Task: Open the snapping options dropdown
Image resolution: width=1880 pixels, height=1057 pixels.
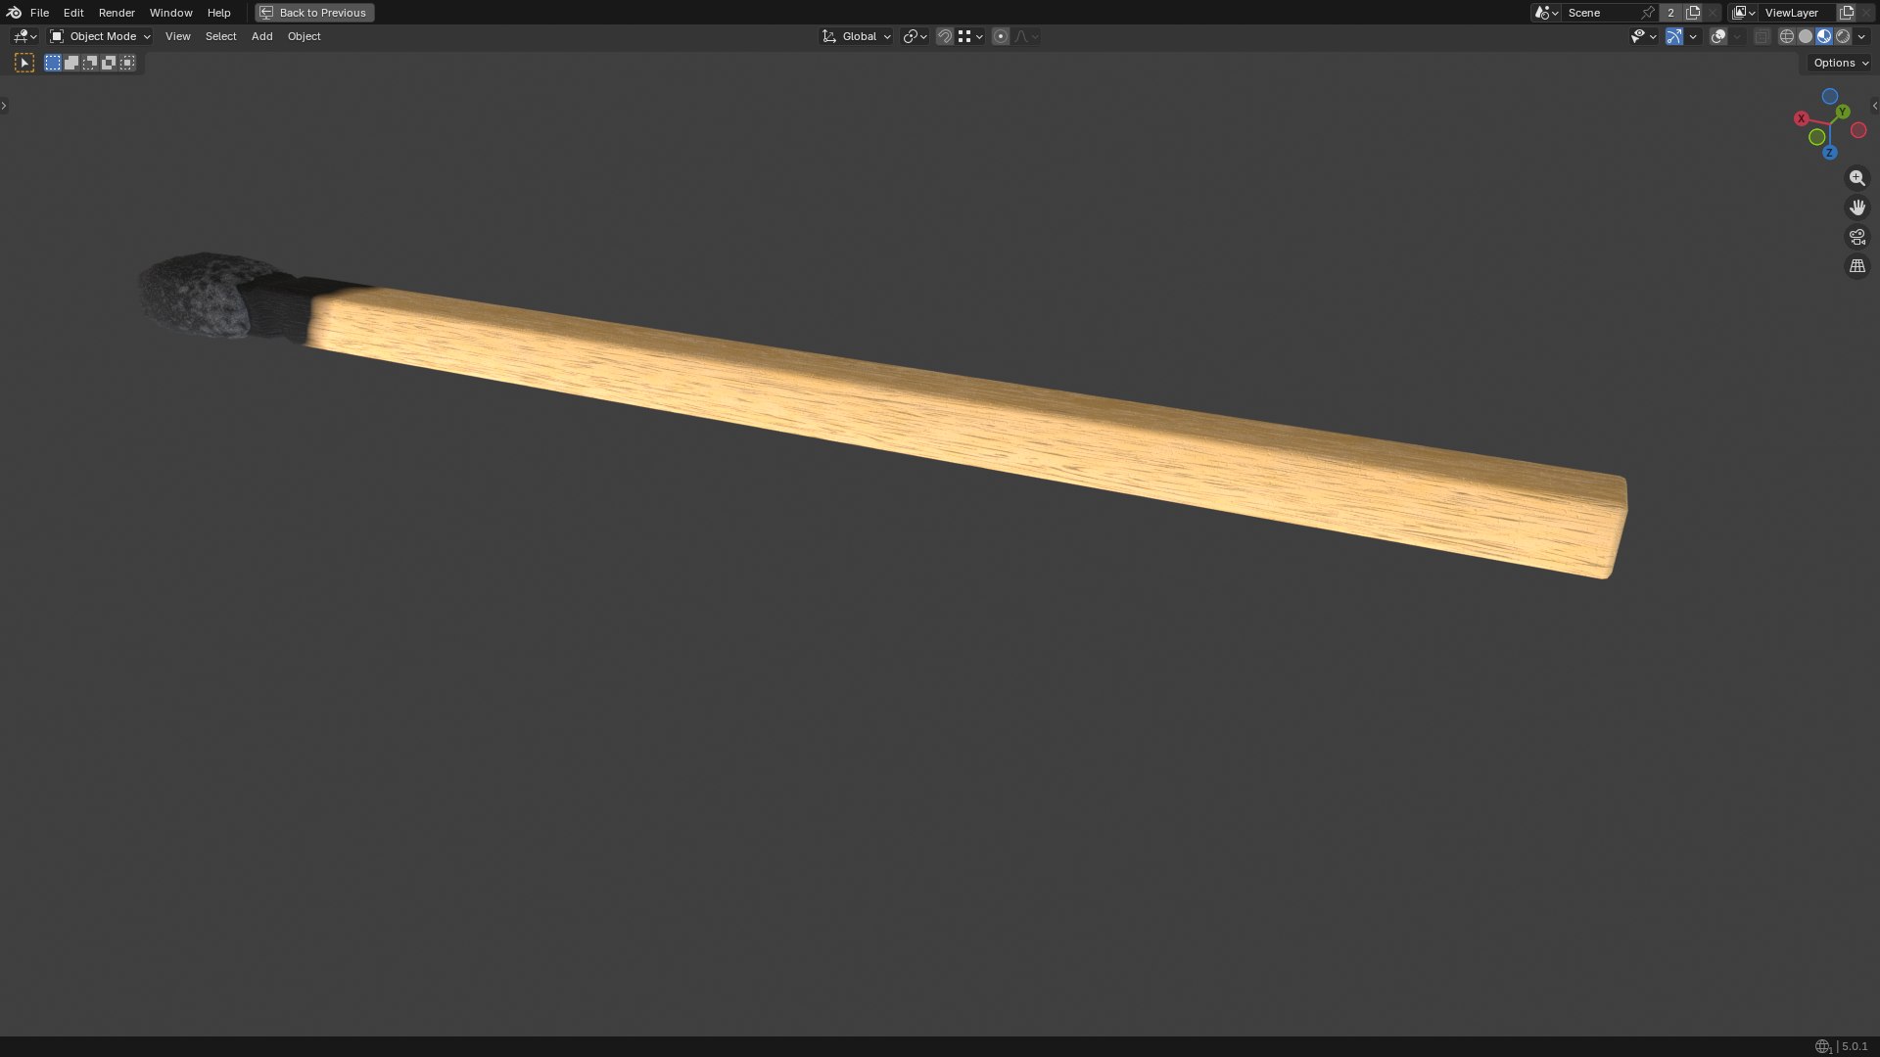Action: tap(970, 36)
